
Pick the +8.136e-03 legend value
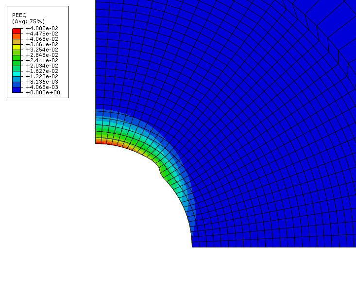pyautogui.click(x=42, y=82)
